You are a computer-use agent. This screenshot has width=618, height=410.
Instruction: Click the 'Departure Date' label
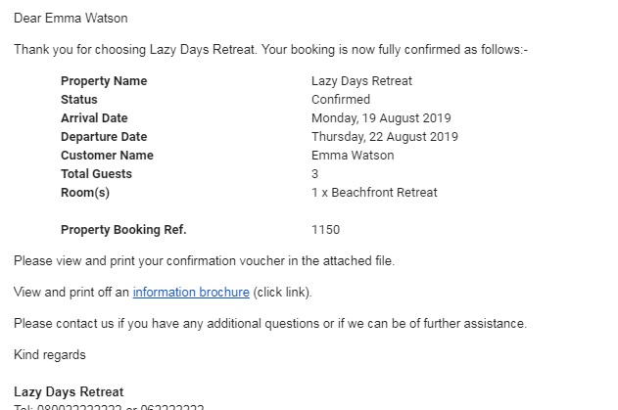(x=104, y=136)
